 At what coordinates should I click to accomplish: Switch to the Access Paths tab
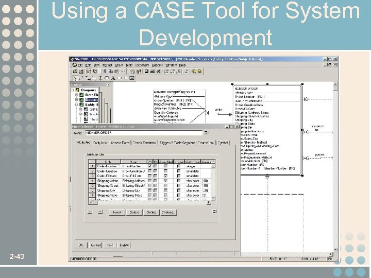pyautogui.click(x=120, y=143)
